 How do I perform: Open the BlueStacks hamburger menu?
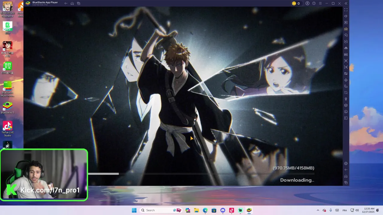[320, 3]
